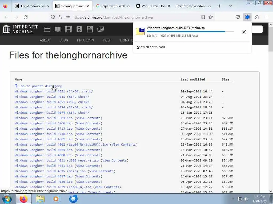Switch to regretevator wallpaper Google tab
This screenshot has height=204, width=273.
click(x=113, y=6)
